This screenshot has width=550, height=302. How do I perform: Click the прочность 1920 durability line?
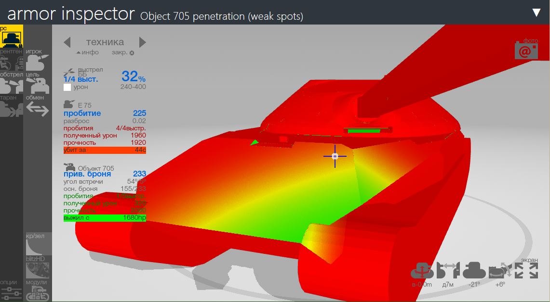(x=105, y=143)
